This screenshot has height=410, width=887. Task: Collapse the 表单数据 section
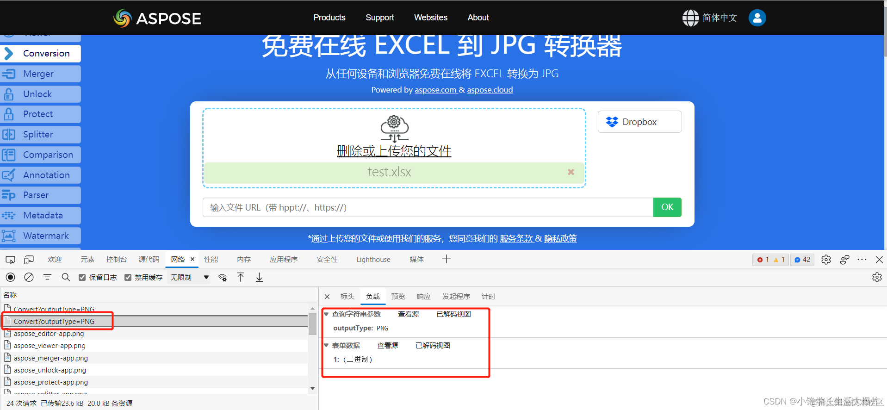(x=326, y=345)
